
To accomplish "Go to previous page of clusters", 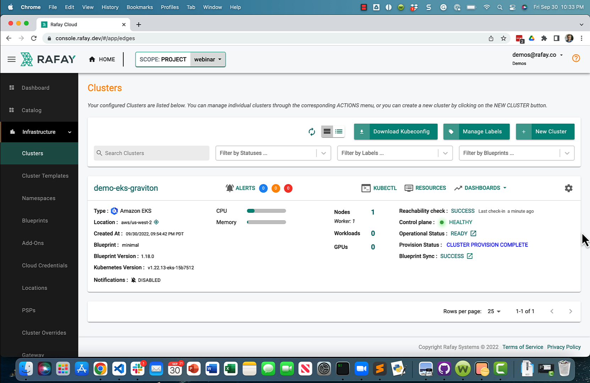I will tap(552, 311).
